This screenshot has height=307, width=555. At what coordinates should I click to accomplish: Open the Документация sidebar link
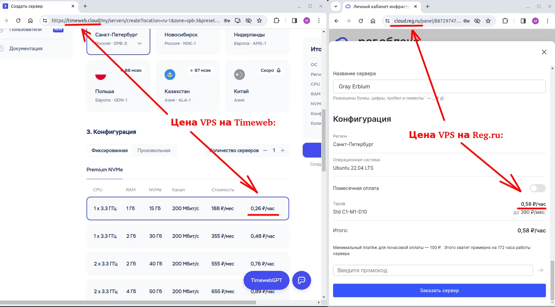pos(26,48)
